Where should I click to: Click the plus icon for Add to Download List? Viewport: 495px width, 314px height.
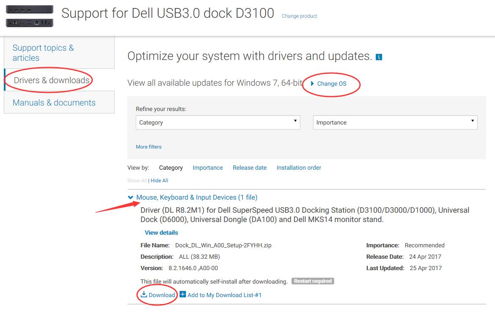click(x=183, y=295)
